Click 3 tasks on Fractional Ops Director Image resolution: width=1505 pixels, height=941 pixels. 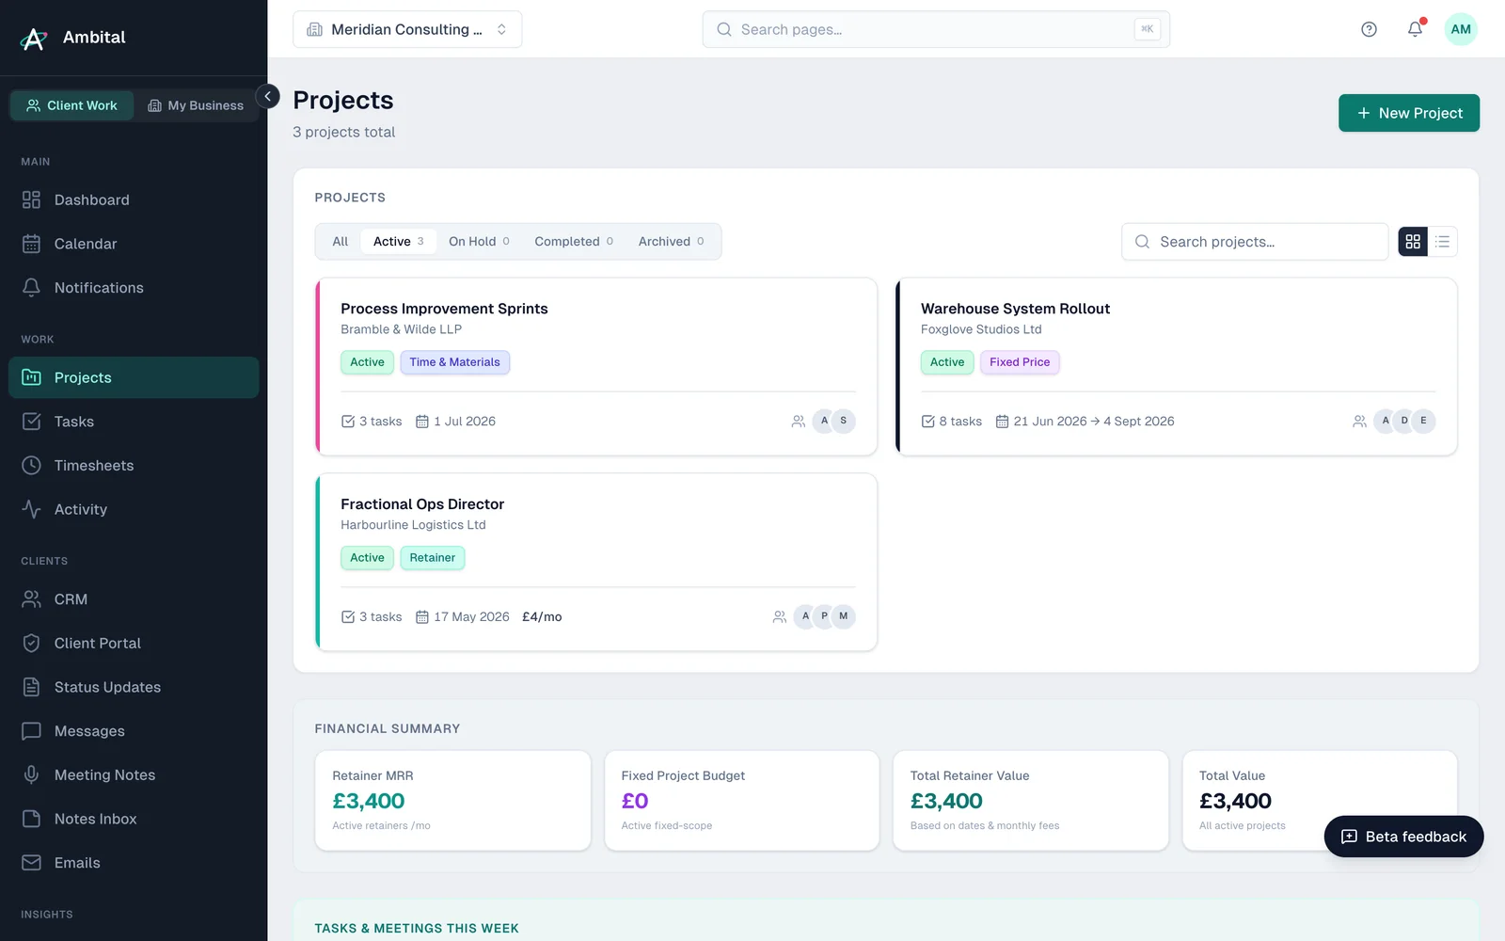point(372,617)
